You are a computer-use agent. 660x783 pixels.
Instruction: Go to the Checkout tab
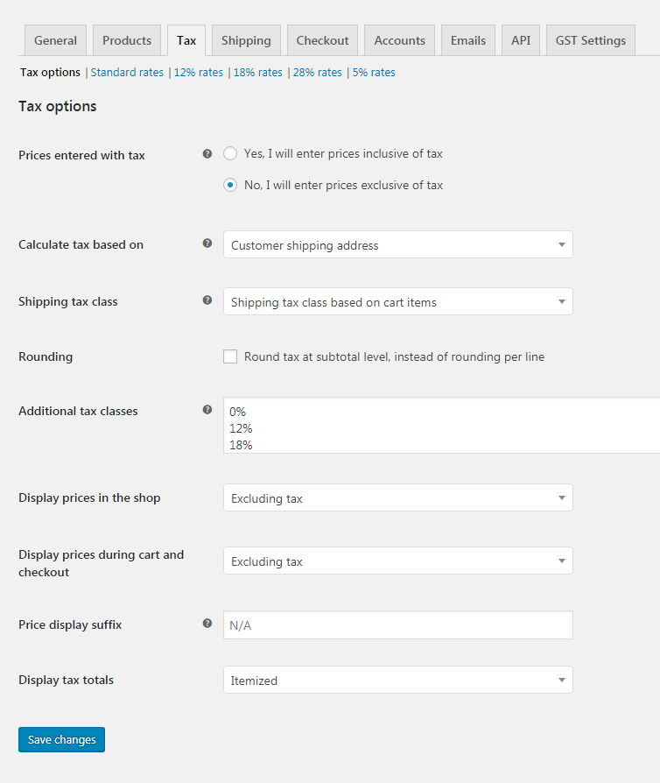tap(322, 40)
